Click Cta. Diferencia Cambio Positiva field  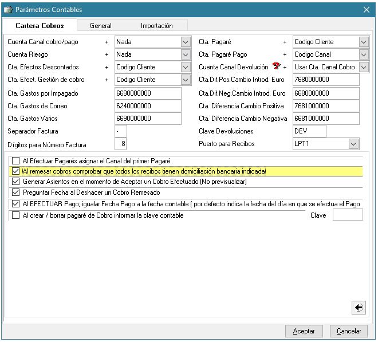pos(326,106)
